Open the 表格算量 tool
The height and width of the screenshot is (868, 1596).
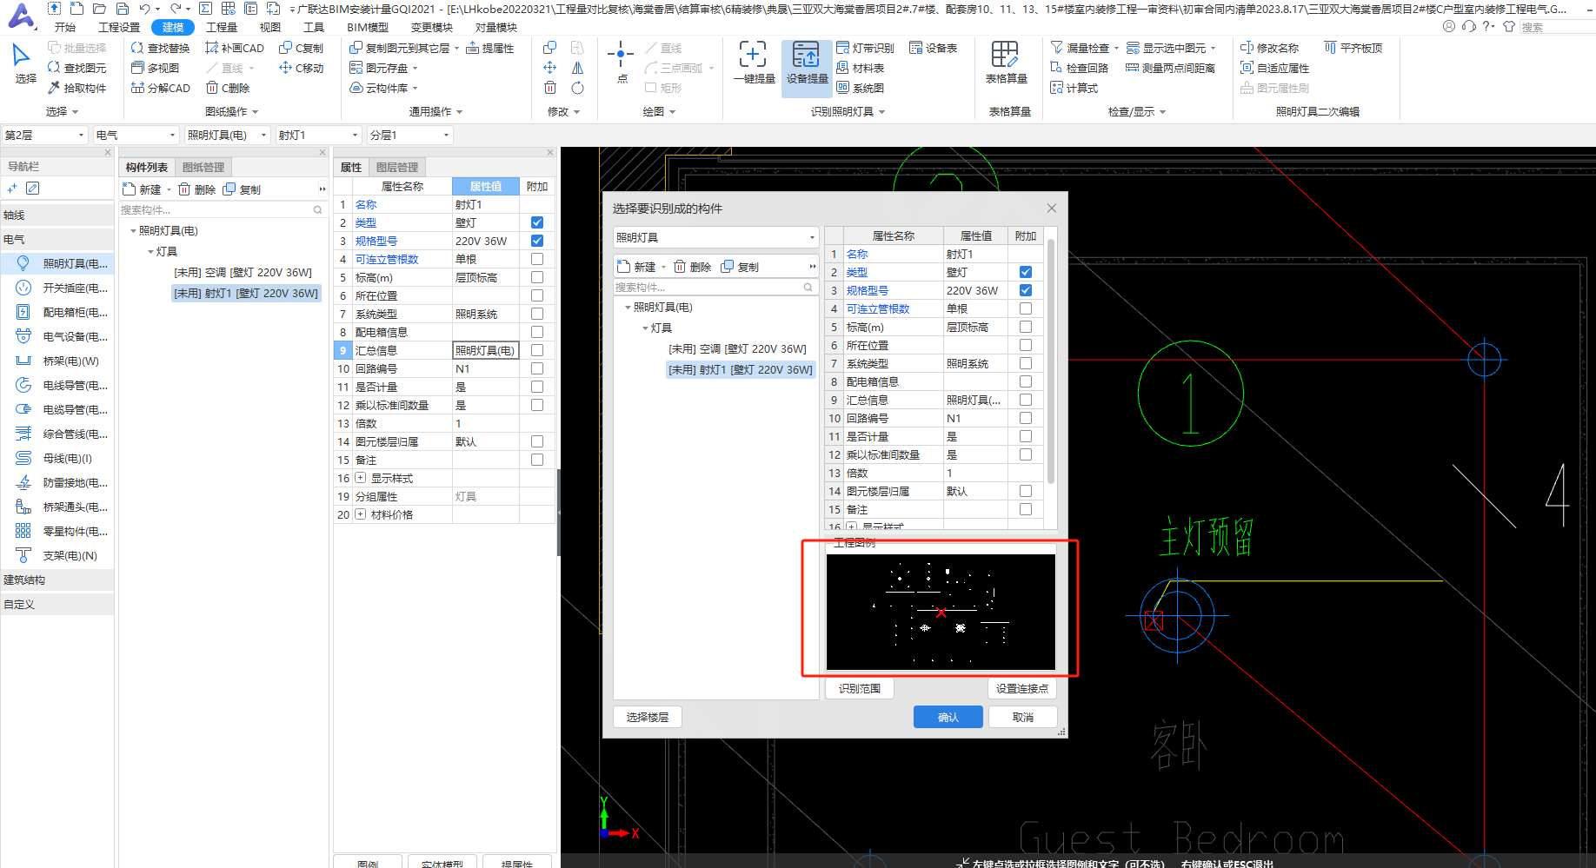1006,63
